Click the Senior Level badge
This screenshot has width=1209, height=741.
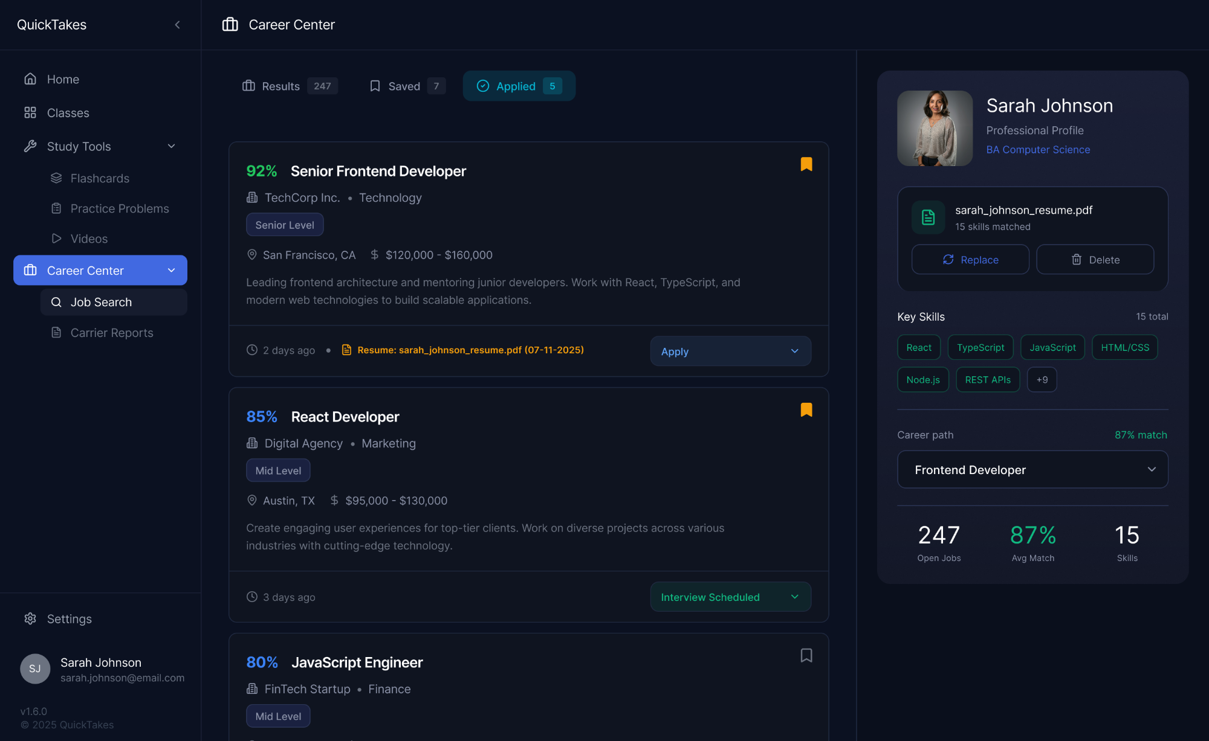coord(285,225)
